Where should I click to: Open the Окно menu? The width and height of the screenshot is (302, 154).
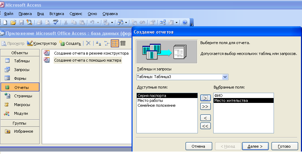pos(92,14)
